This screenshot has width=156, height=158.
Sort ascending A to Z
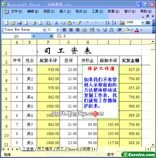tap(107, 23)
